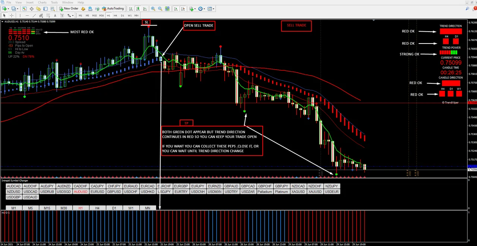Switch chart to bar chart type
Viewport: 477px width, 246px height.
pyautogui.click(x=131, y=9)
